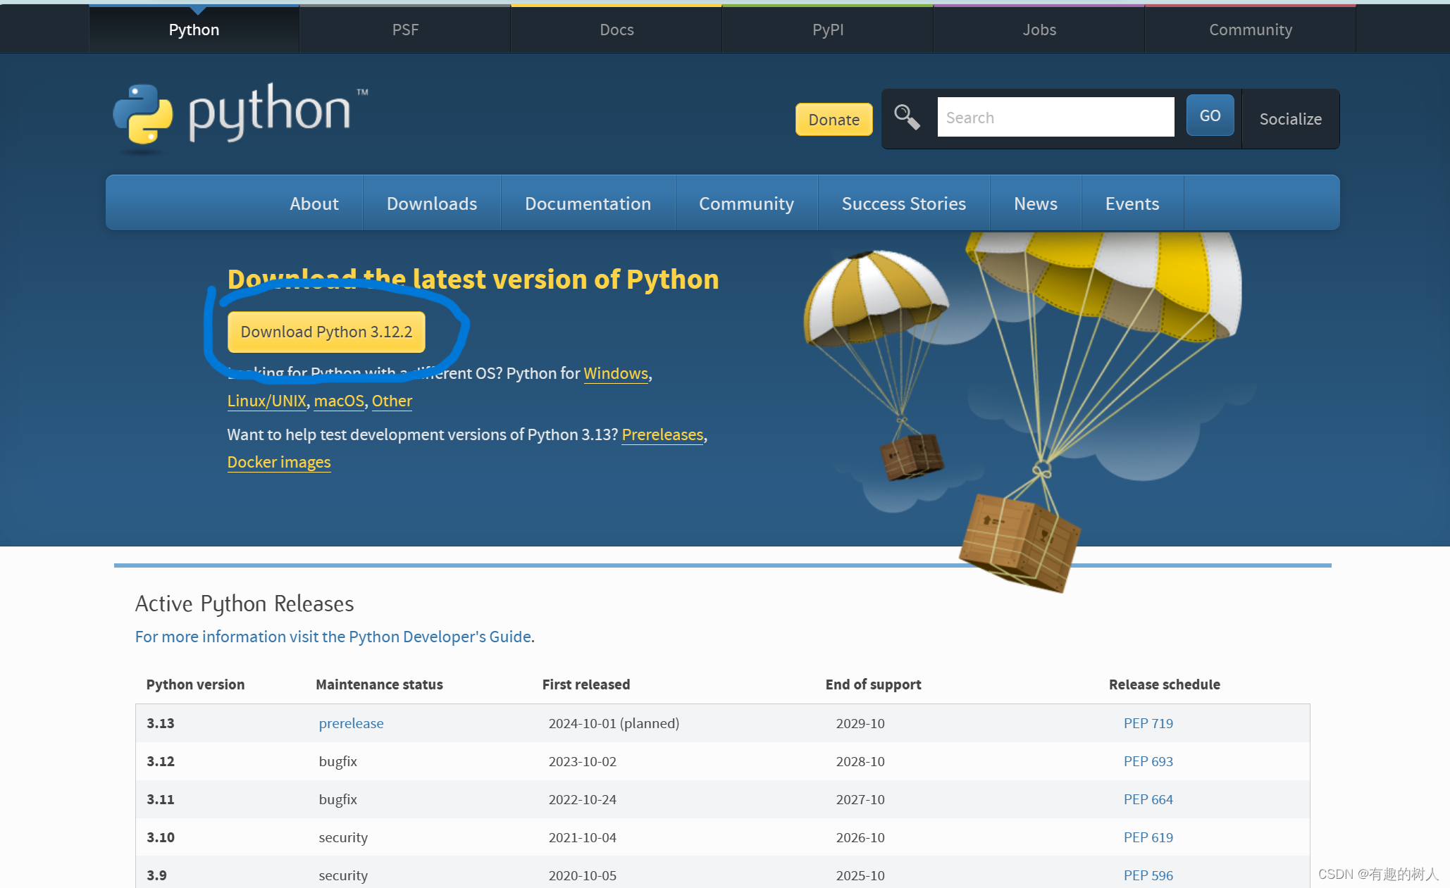
Task: Click the About menu item
Action: click(x=313, y=204)
